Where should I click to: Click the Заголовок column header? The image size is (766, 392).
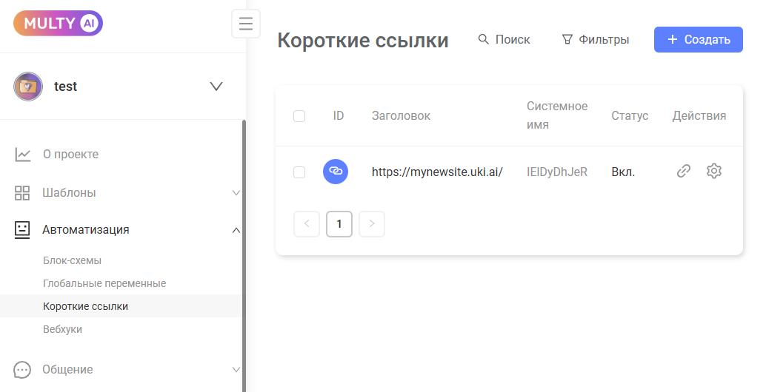pyautogui.click(x=401, y=116)
